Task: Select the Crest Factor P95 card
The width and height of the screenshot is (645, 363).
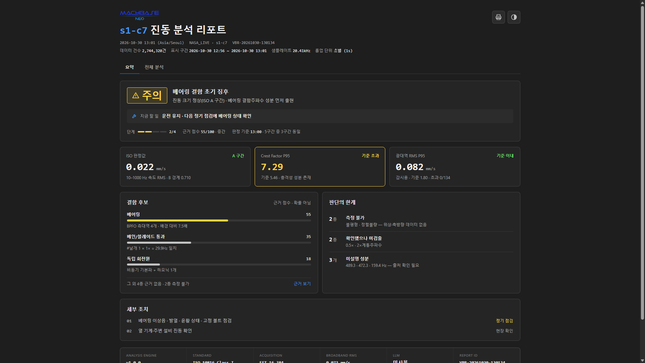Action: [320, 167]
